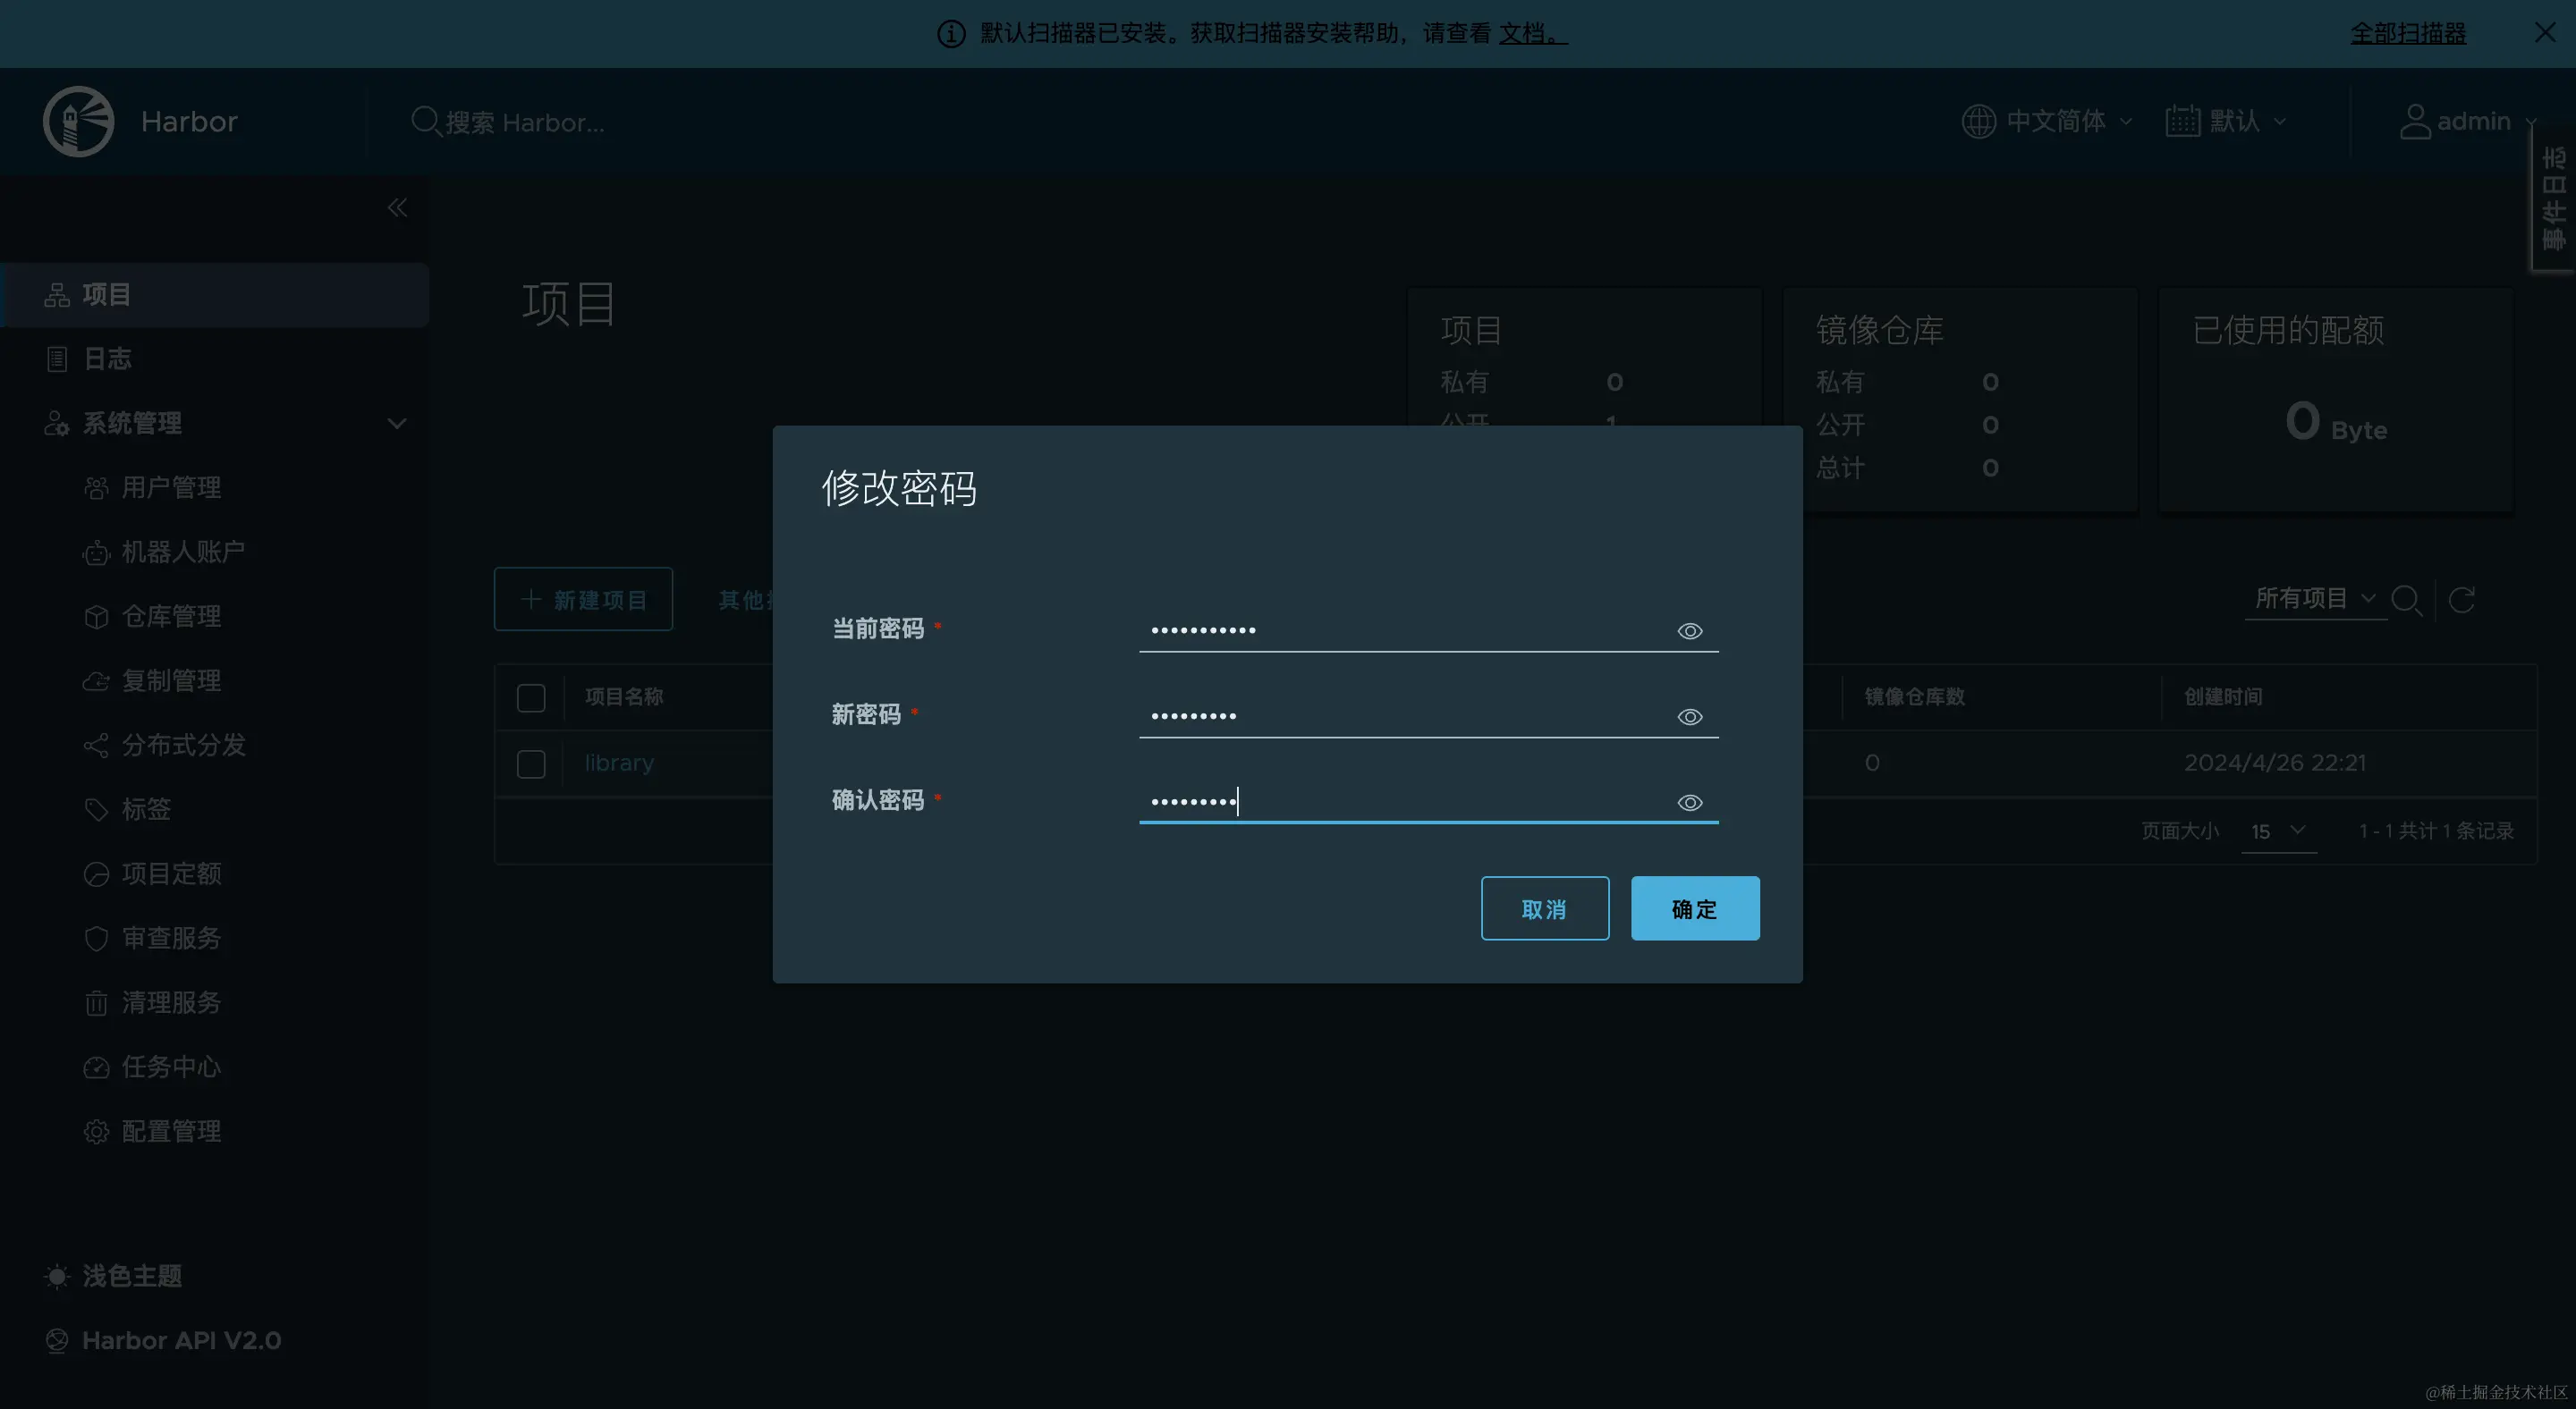This screenshot has width=2576, height=1409.
Task: Select the 分布式分发 sidebar icon
Action: tap(96, 745)
